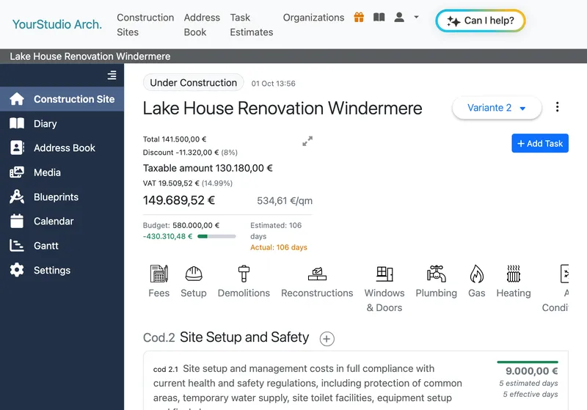587x410 pixels.
Task: Click the 01 Oct 13:56 timestamp
Action: coord(273,84)
